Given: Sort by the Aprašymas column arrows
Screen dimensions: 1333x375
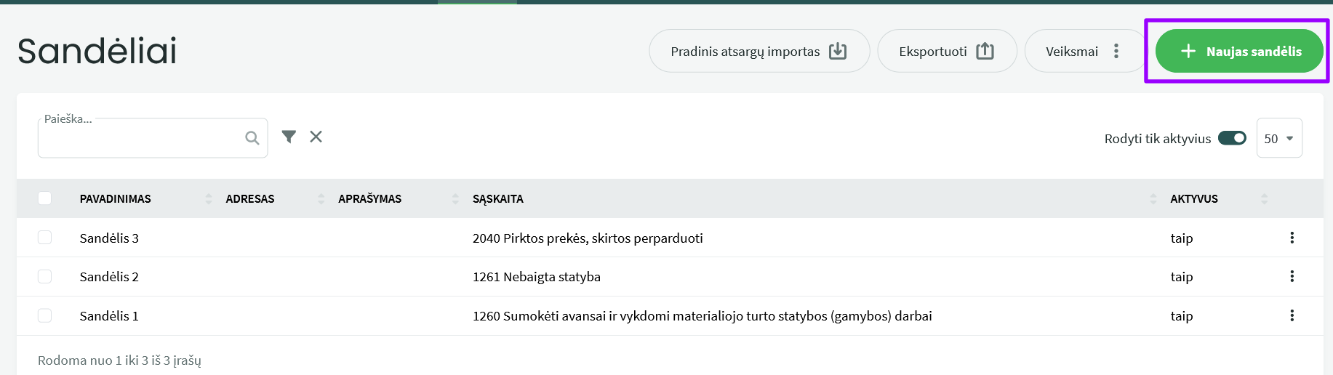Looking at the screenshot, I should tap(455, 198).
